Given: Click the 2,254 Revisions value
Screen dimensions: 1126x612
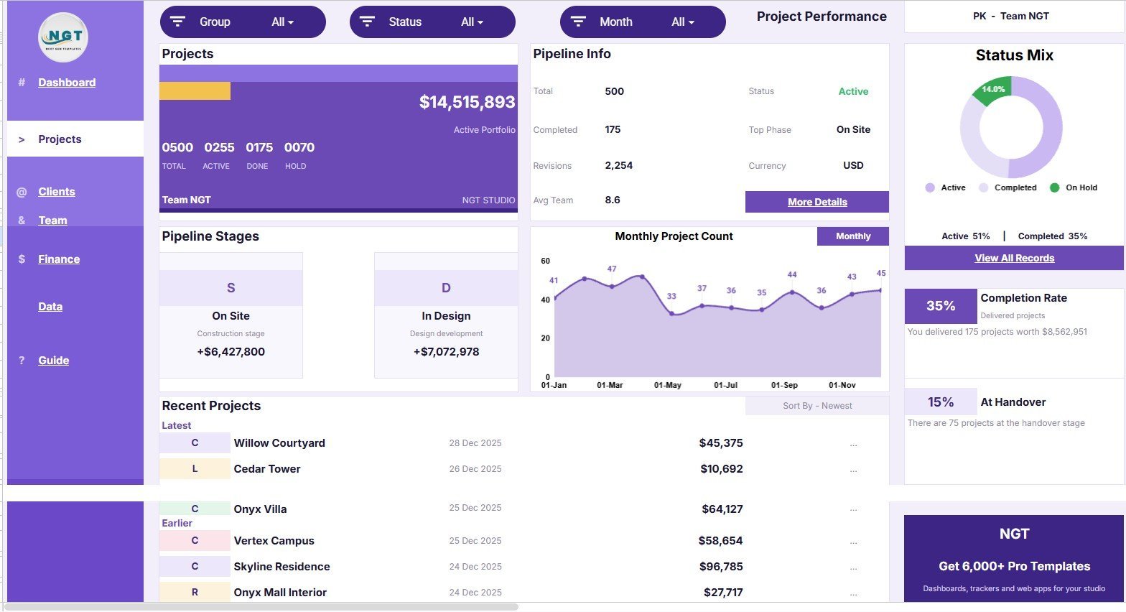Looking at the screenshot, I should pyautogui.click(x=619, y=165).
